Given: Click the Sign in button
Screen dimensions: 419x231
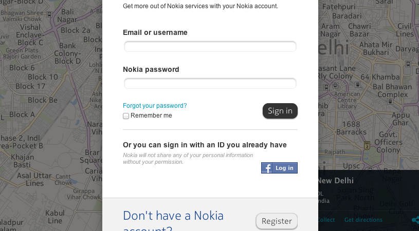Looking at the screenshot, I should tap(280, 111).
